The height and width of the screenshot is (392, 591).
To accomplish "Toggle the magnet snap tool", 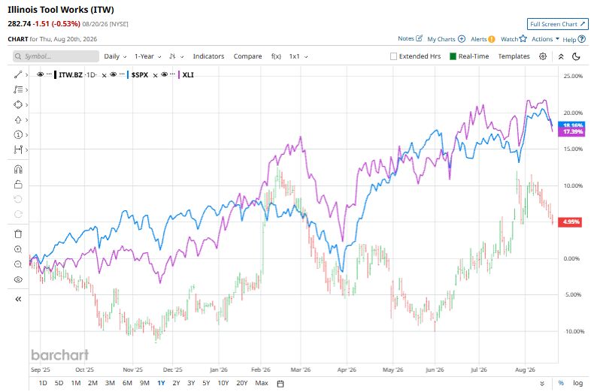I will (x=18, y=170).
